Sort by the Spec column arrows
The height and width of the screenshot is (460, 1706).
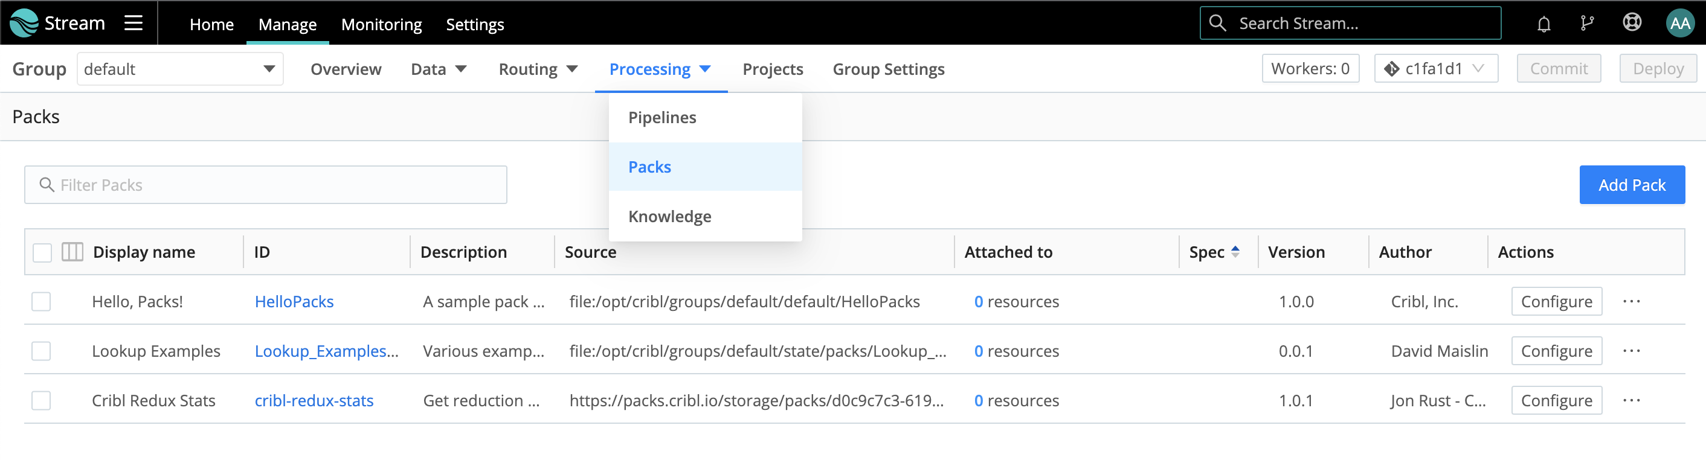point(1235,252)
